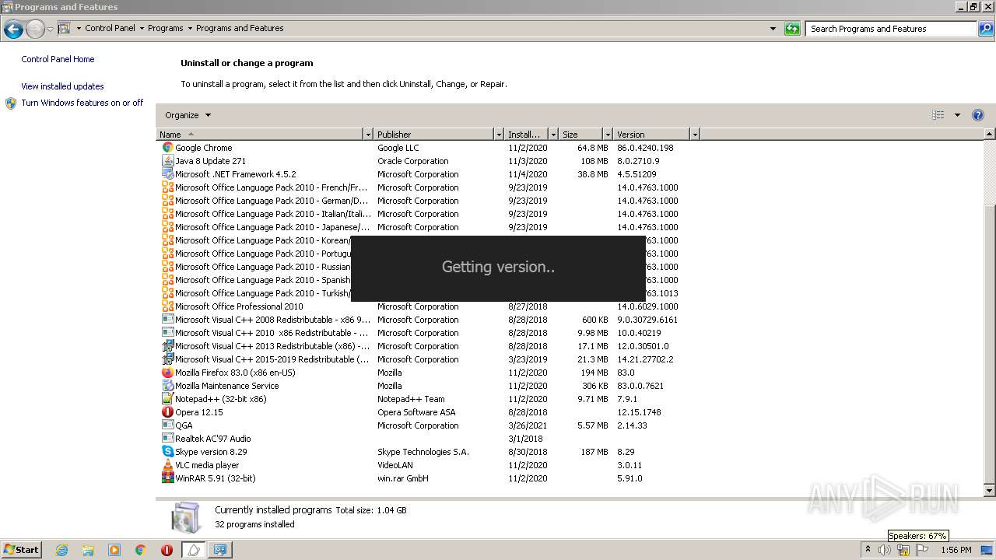Select the Oracle Corporation publisher cell
996x560 pixels.
click(412, 161)
